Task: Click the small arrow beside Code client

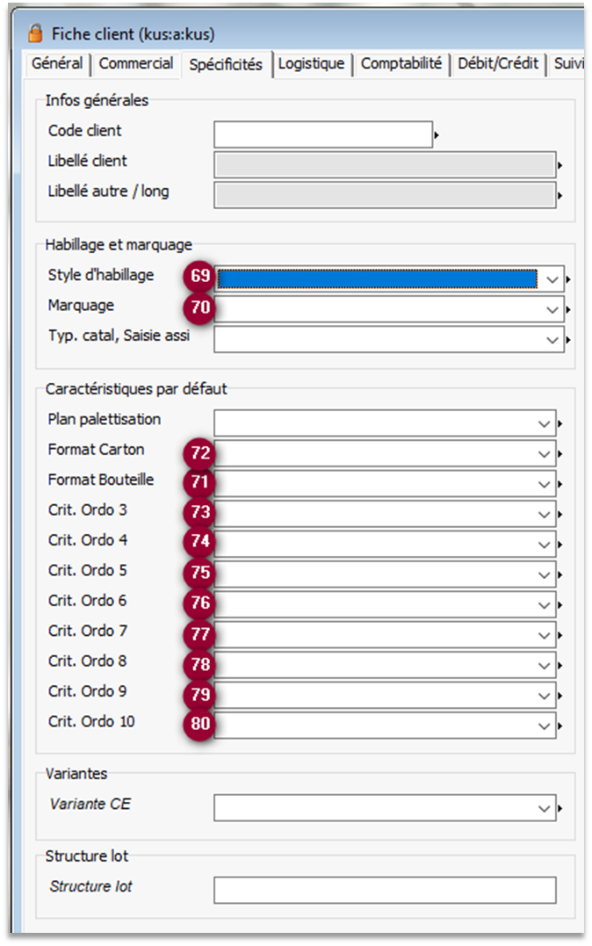Action: point(437,135)
